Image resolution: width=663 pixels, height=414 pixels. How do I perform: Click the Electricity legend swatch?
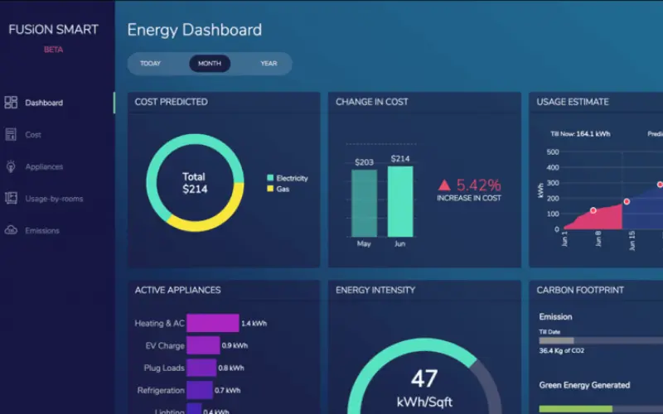pyautogui.click(x=270, y=178)
